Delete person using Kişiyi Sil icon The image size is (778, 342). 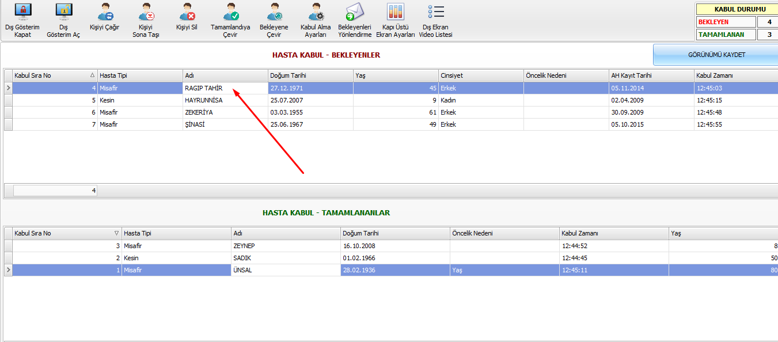[x=187, y=13]
